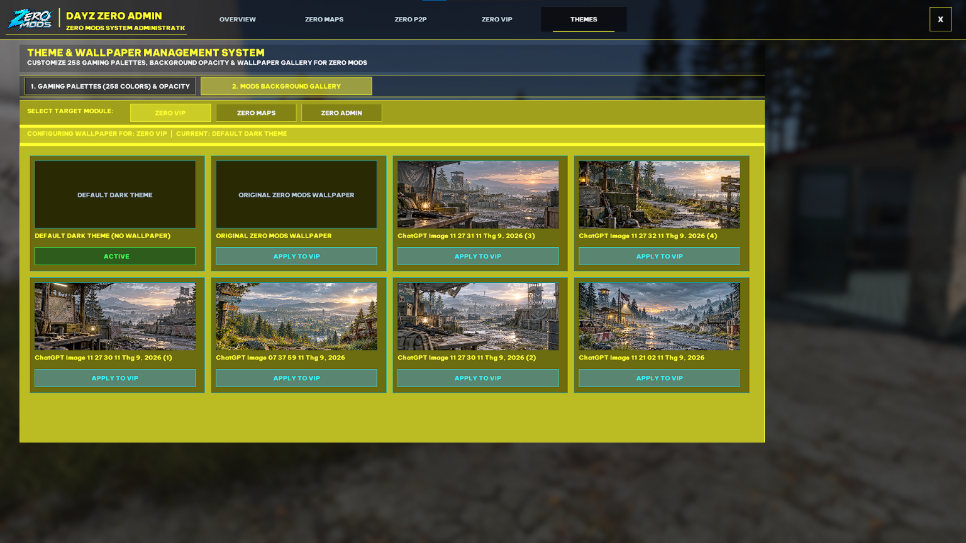
Task: Open the Overview tab
Action: (x=238, y=19)
